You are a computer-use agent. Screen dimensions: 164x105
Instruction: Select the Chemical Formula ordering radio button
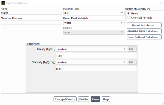pos(129,18)
